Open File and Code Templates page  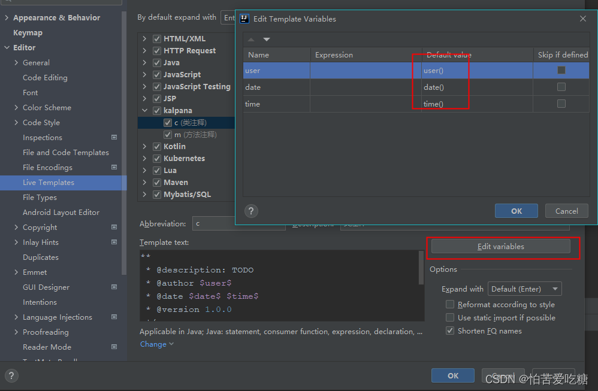pos(65,153)
